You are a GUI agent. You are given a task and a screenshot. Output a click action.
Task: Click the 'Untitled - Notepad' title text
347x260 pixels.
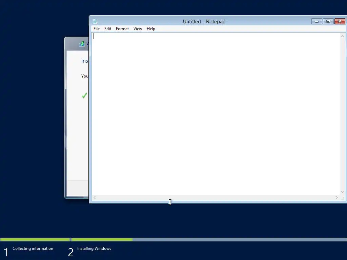(x=204, y=22)
